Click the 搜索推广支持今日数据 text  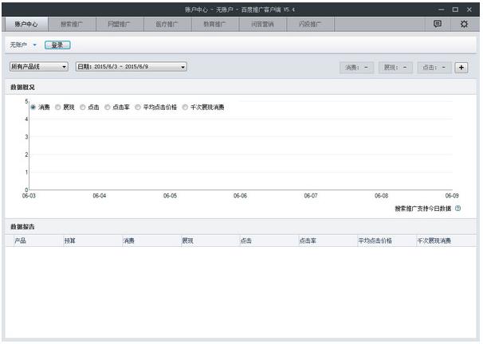[x=423, y=209]
